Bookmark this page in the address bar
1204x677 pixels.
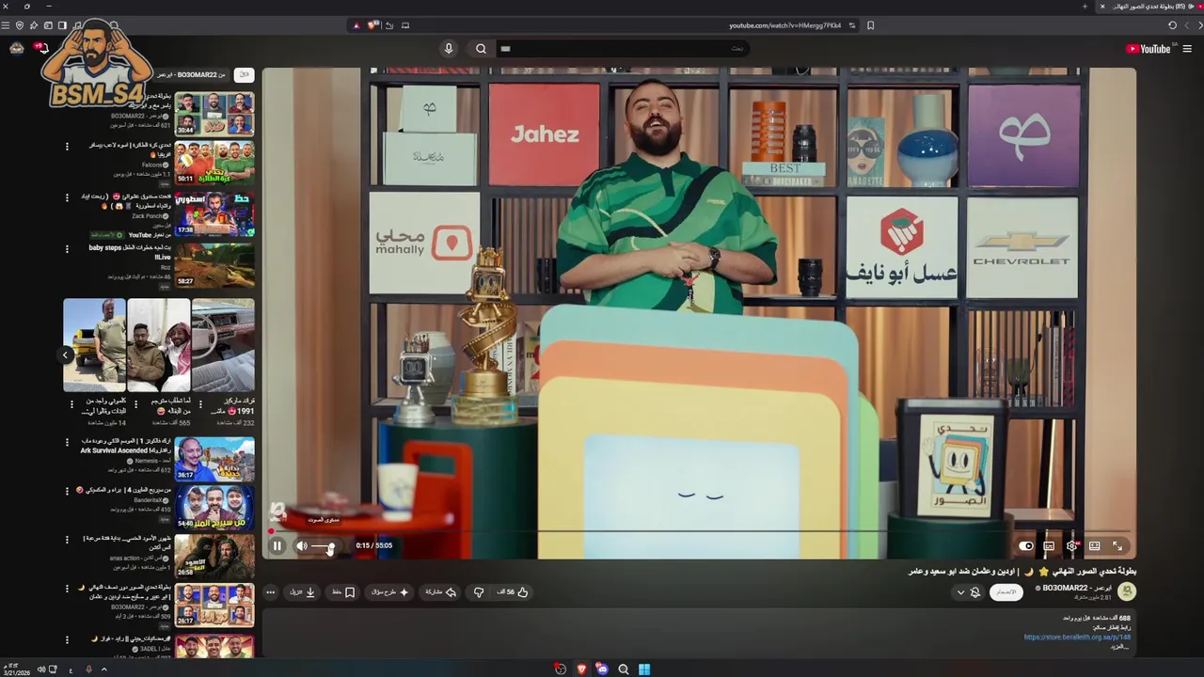(870, 25)
